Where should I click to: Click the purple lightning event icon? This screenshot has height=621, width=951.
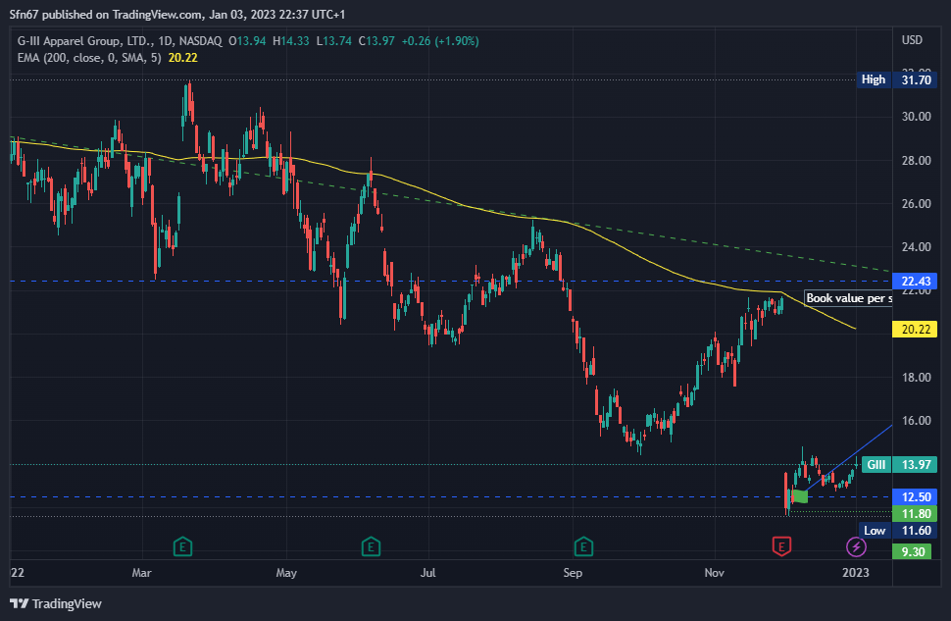click(856, 547)
